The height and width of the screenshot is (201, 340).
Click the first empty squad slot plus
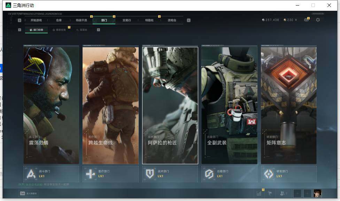click(297, 193)
